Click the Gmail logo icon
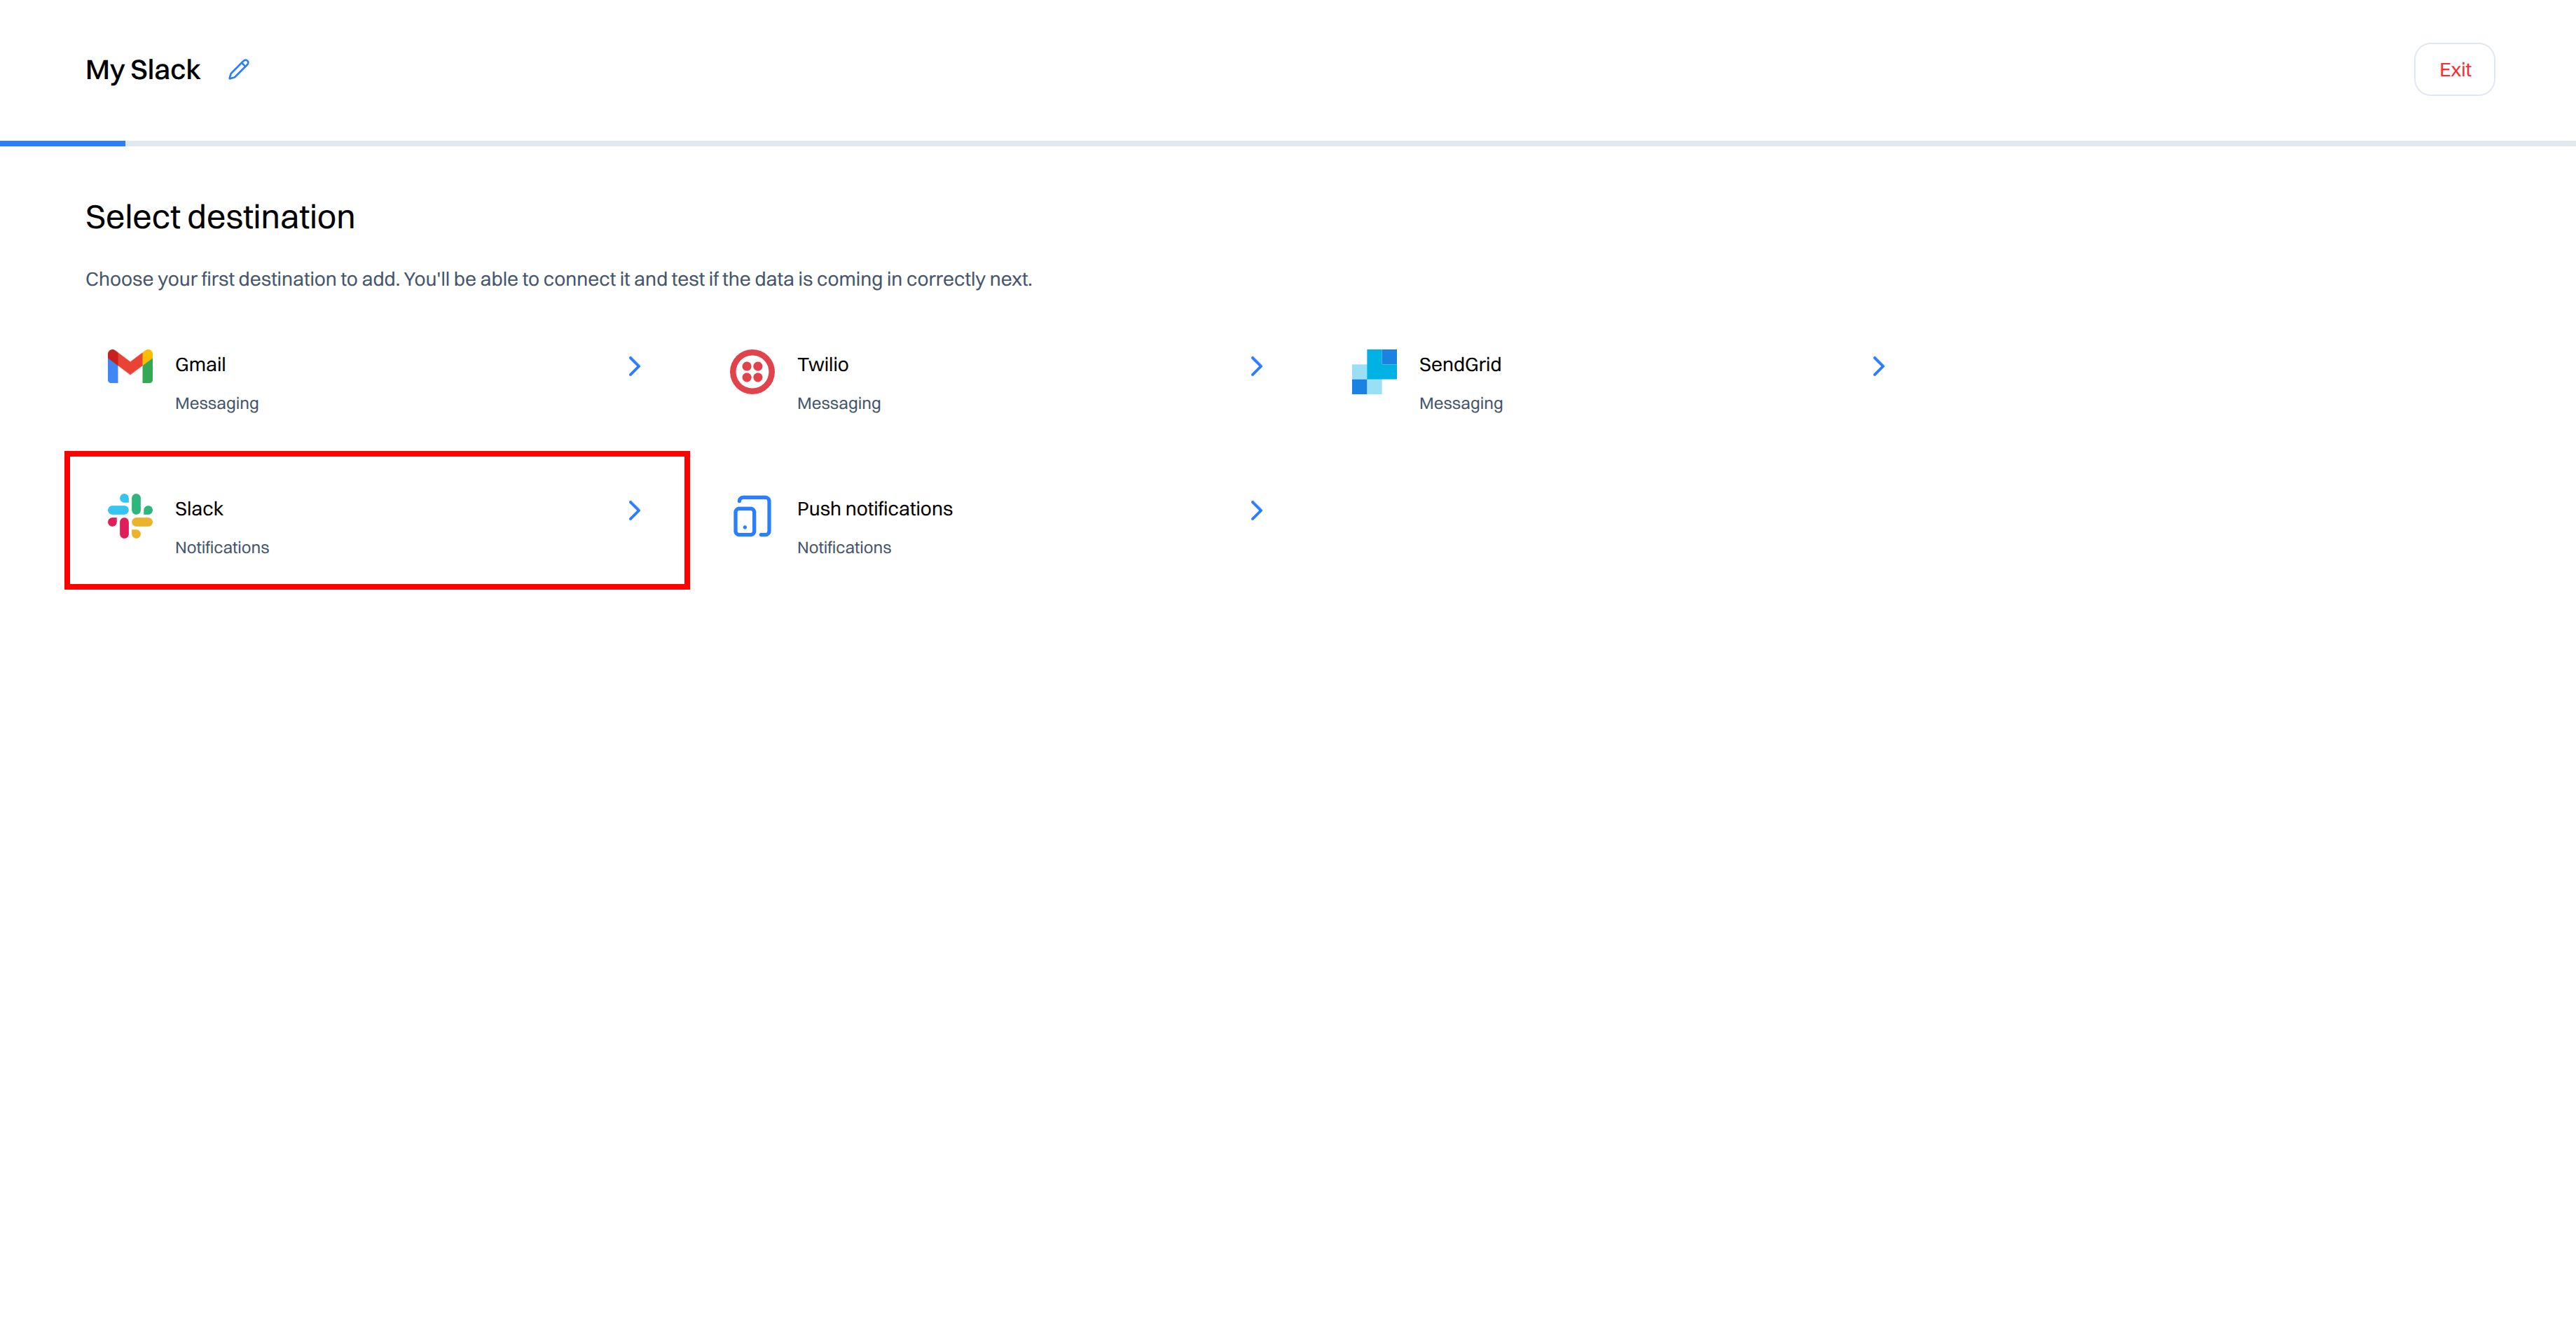The height and width of the screenshot is (1327, 2576). tap(130, 366)
